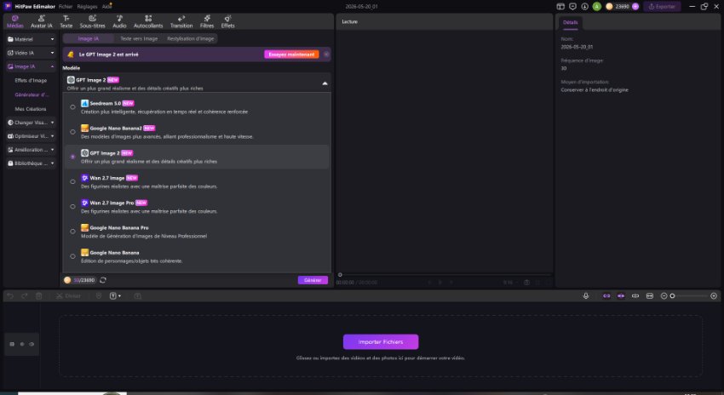Select the Wan 2.7 Image Pro model
Screen dimensions: 724x395
click(x=197, y=207)
